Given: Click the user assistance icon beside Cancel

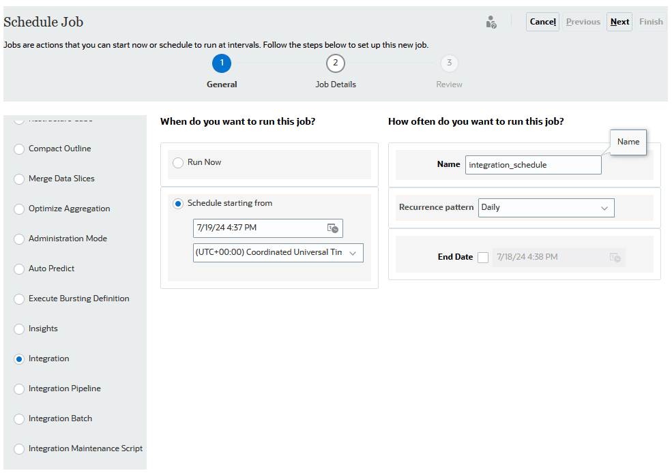Looking at the screenshot, I should pos(491,22).
